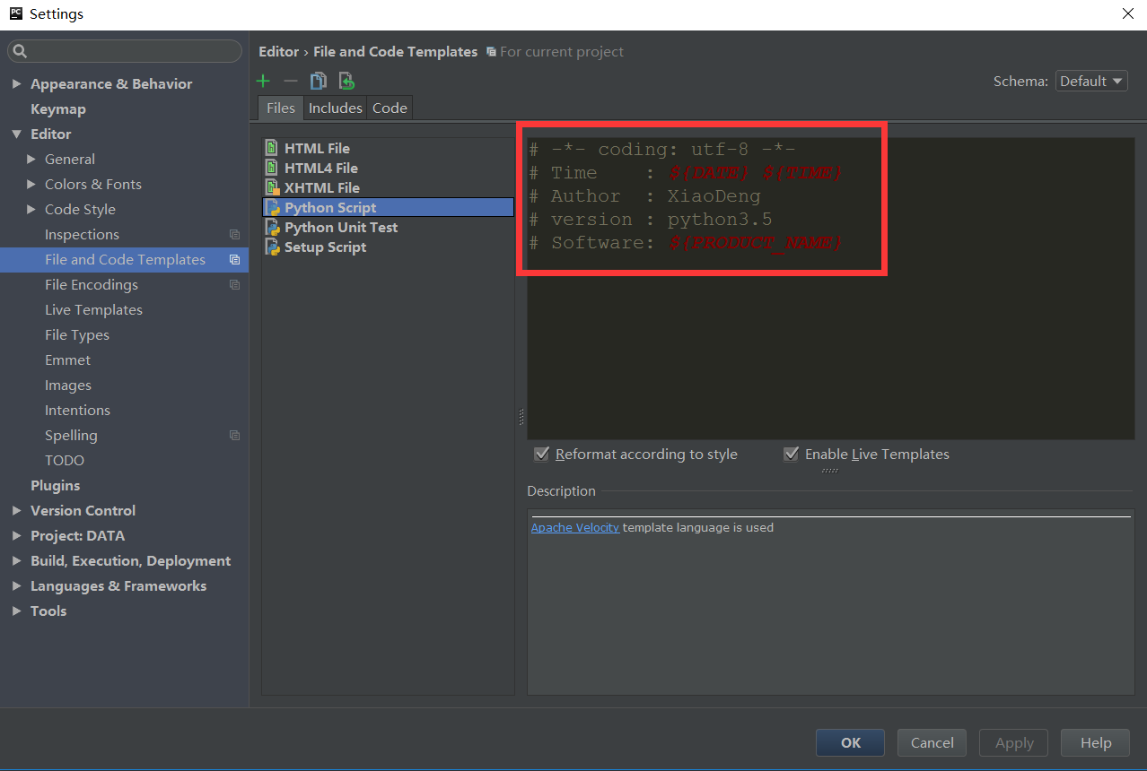Click in the template code editor area
The width and height of the screenshot is (1147, 771).
click(x=830, y=288)
